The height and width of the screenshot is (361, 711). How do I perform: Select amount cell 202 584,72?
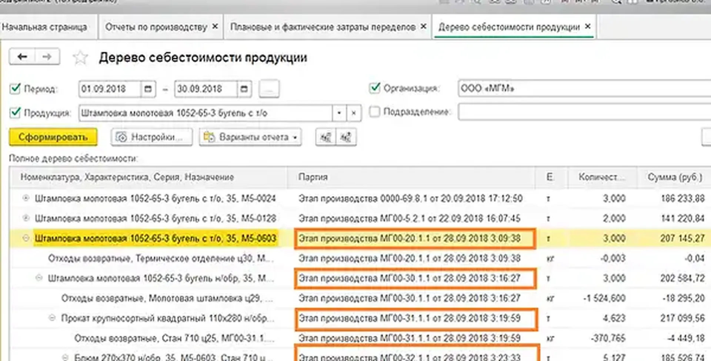click(682, 279)
